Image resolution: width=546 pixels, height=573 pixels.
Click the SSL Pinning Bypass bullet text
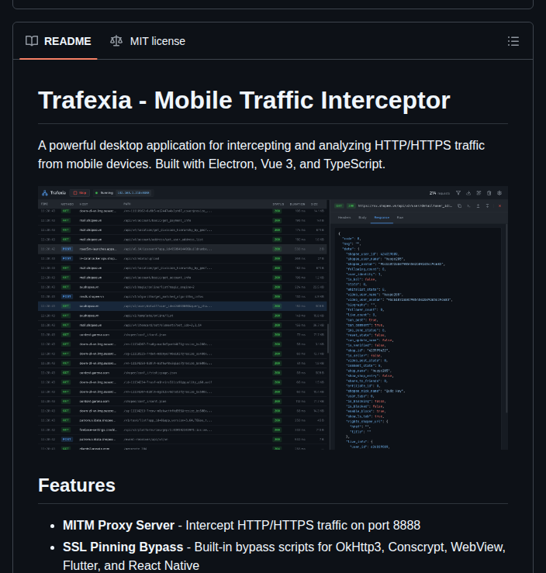tap(284, 556)
